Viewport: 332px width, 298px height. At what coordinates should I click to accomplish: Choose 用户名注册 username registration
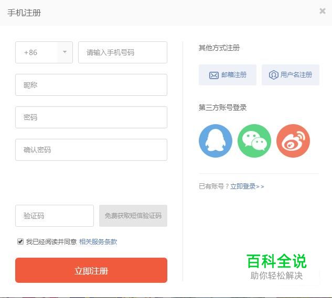coord(291,75)
